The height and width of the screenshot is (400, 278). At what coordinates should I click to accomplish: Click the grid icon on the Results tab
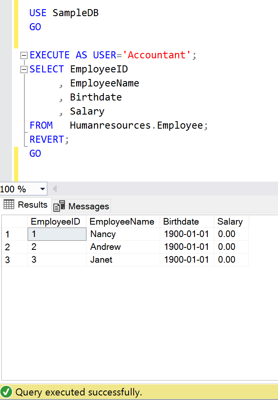coord(9,205)
